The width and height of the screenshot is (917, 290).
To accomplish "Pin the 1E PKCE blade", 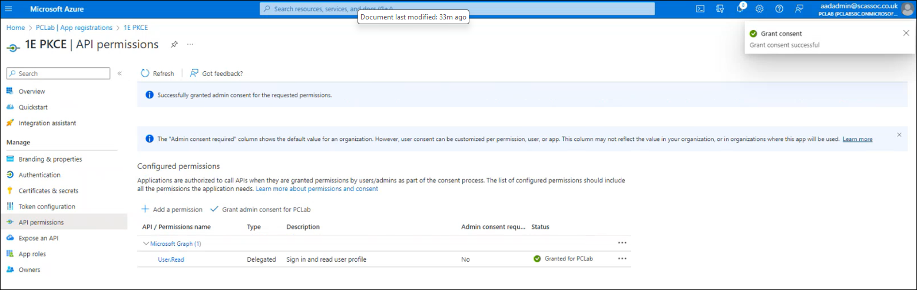I will tap(174, 45).
